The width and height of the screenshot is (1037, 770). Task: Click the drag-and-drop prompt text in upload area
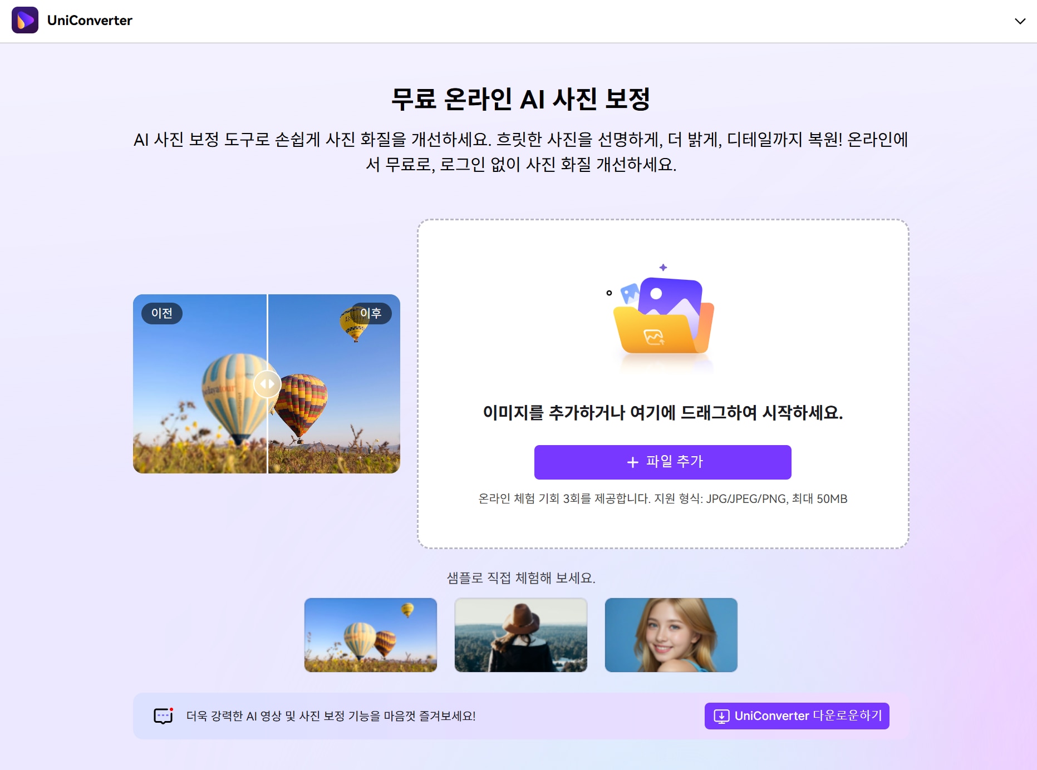click(x=662, y=413)
